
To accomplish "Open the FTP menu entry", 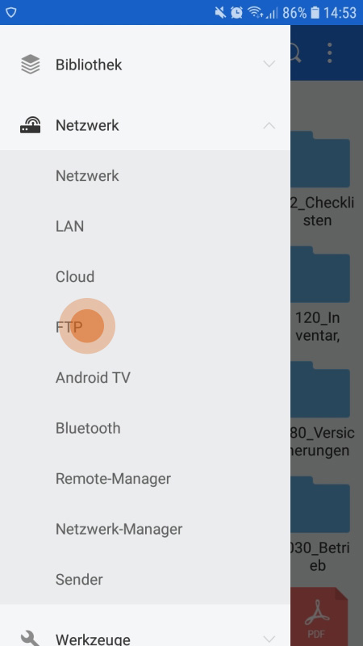I will [145, 327].
